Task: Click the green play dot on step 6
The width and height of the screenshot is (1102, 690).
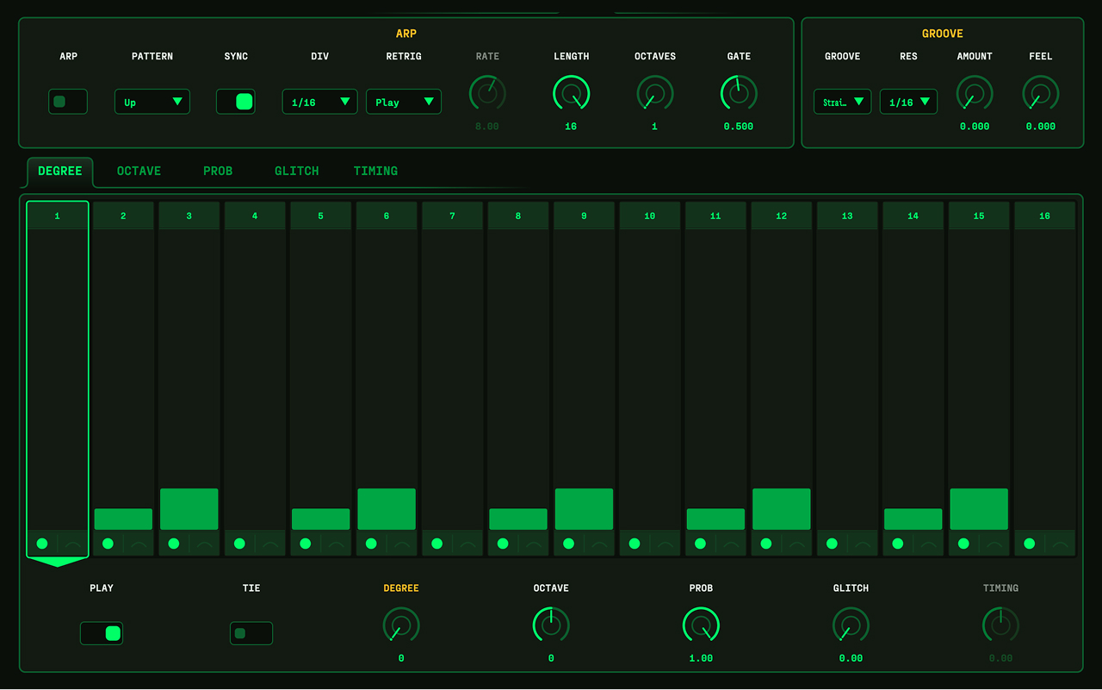Action: pos(371,544)
